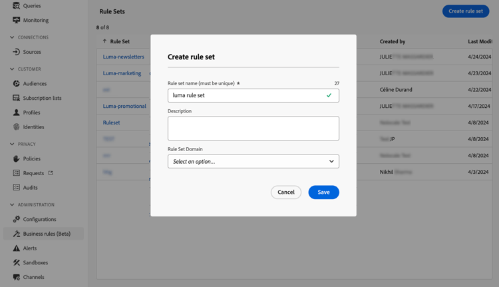
Task: Select the Subscription lists icon
Action: click(17, 98)
